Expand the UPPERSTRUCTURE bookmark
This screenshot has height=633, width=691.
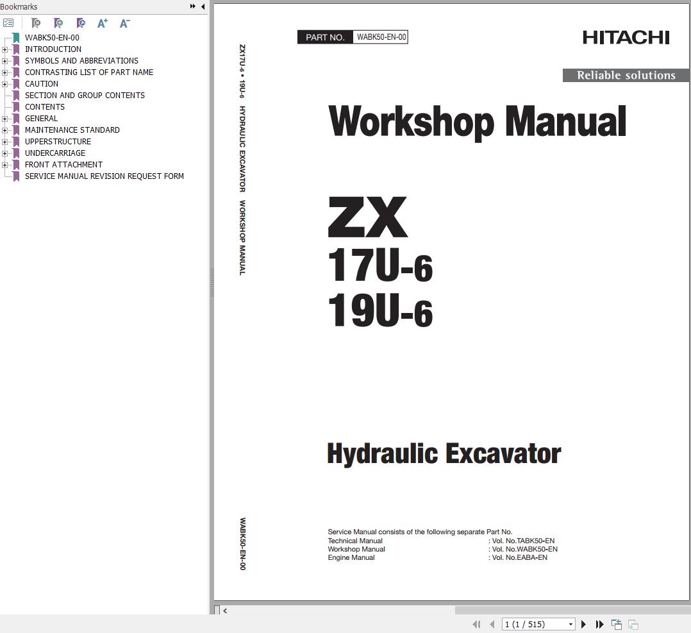tap(5, 142)
